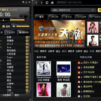Download the 火影忍者 track with its yellow icon
This screenshot has width=101, height=101.
click(27, 54)
